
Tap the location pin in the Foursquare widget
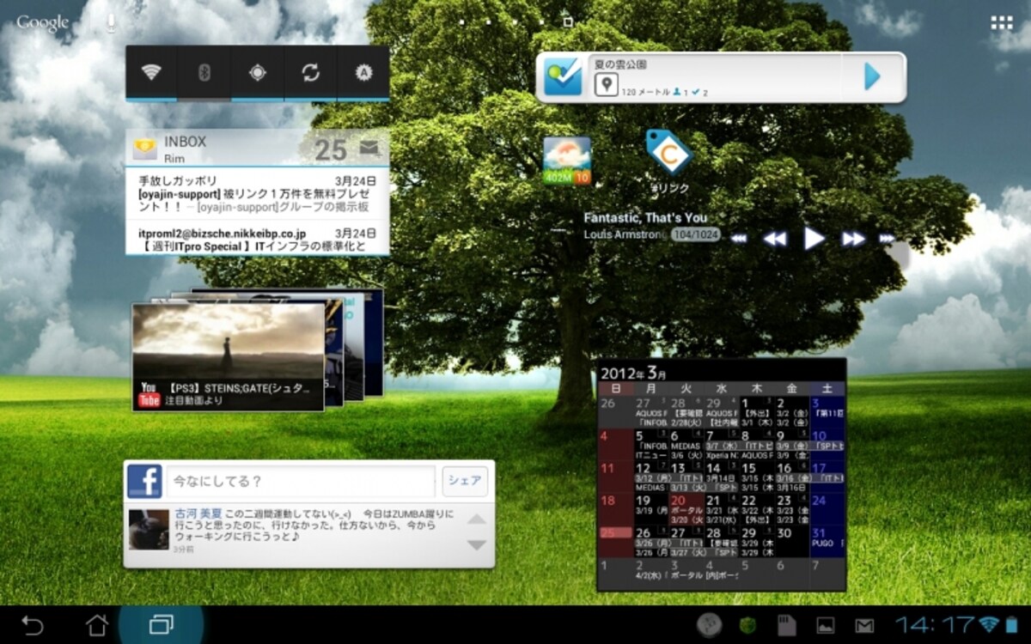pos(607,84)
